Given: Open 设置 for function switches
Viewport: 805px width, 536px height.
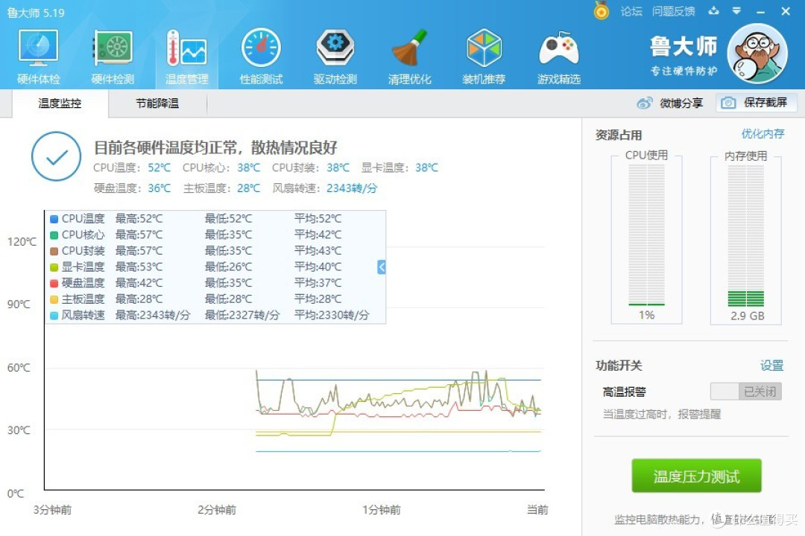Looking at the screenshot, I should pos(771,366).
